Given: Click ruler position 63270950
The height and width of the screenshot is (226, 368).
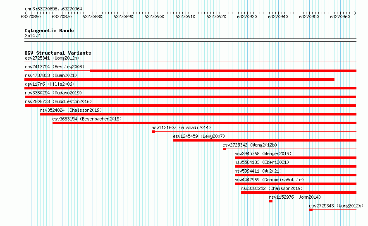Looking at the screenshot, I should click(x=309, y=17).
